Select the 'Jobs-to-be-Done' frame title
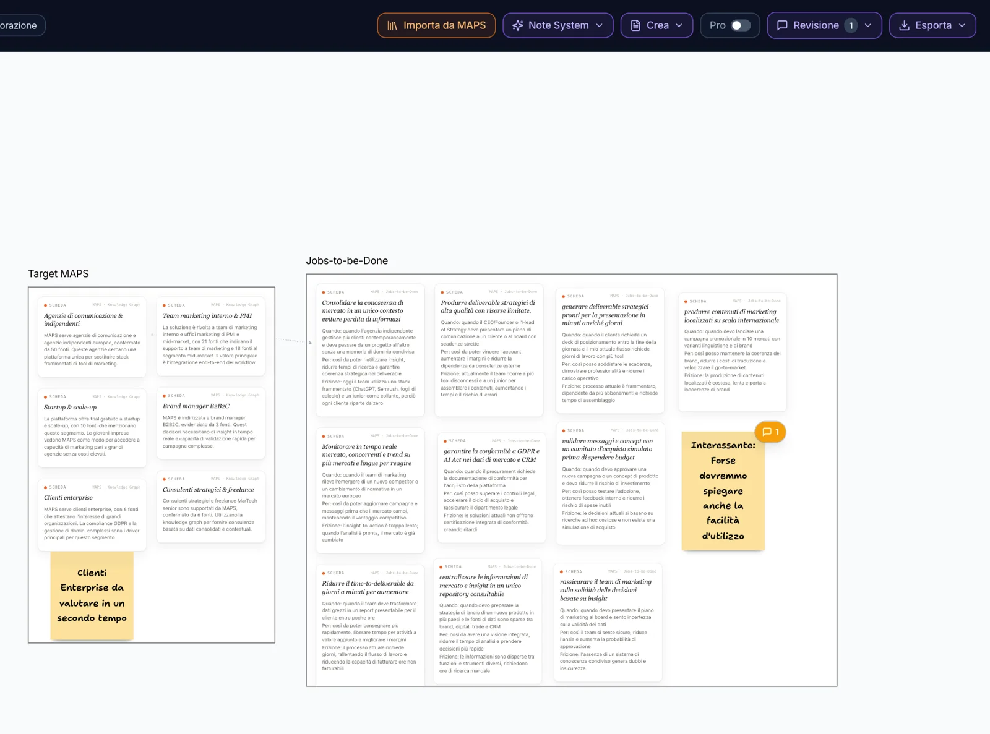 [347, 261]
